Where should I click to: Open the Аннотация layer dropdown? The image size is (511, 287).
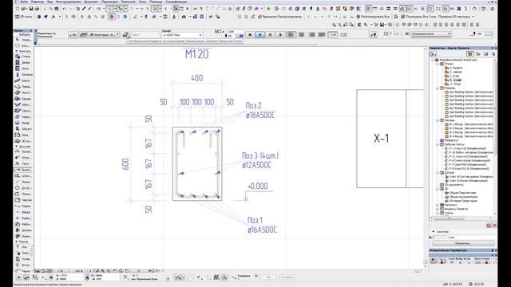tap(104, 34)
